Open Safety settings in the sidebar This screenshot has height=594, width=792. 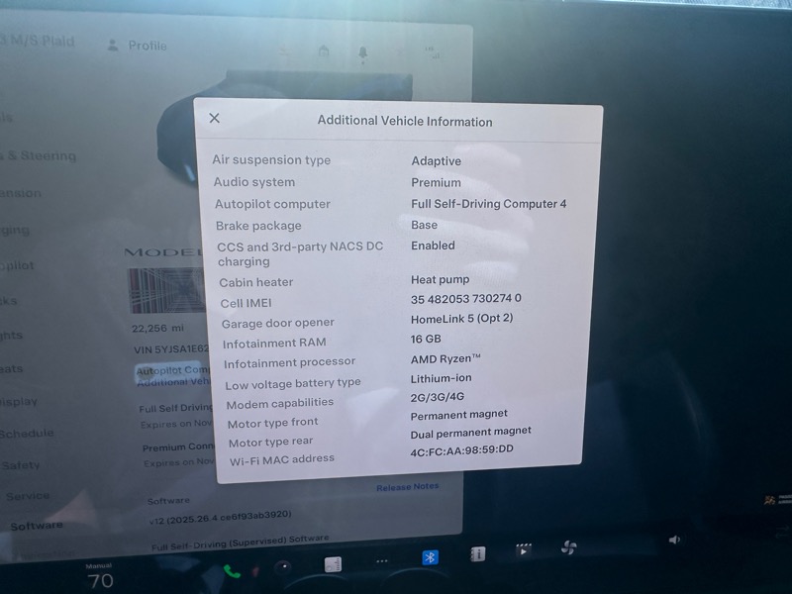point(22,464)
